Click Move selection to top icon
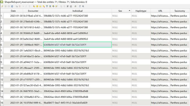 50,6
